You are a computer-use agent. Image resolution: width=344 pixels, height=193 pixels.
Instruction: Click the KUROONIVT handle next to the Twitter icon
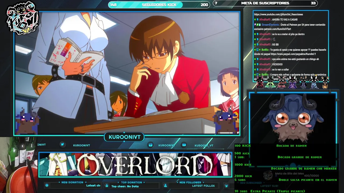(x=81, y=145)
